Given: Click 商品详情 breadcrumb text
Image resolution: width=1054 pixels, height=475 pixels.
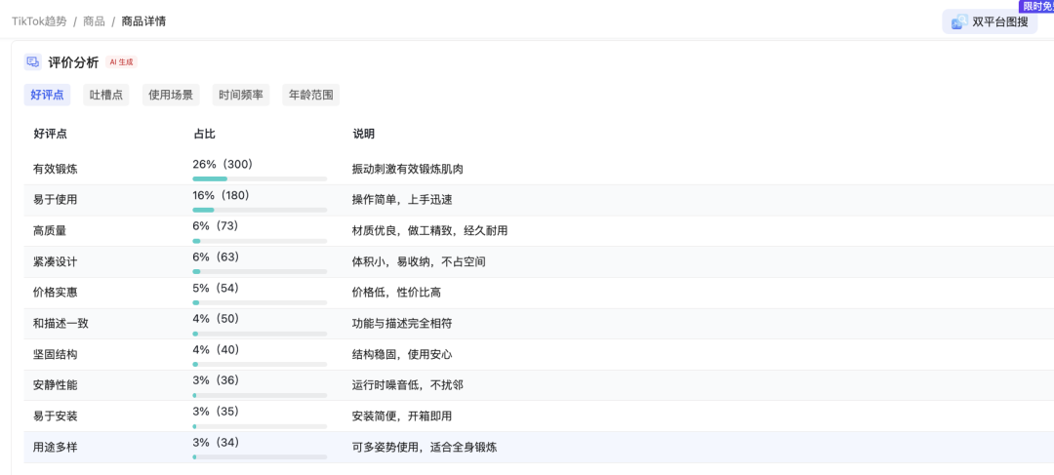Looking at the screenshot, I should pos(143,21).
